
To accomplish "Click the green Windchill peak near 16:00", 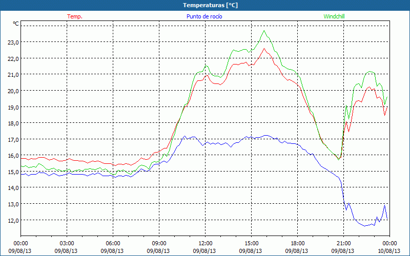I will [264, 31].
